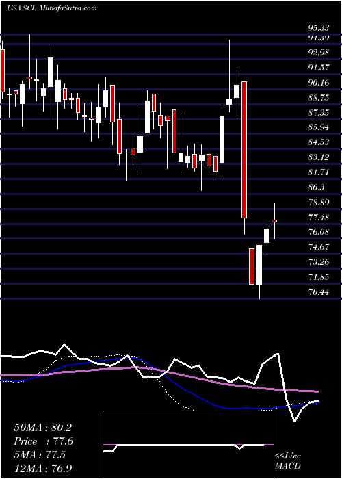Select the 81.71 price axis label

(x=319, y=172)
